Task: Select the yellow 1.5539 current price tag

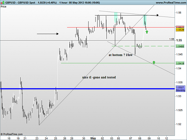Action: [180, 30]
